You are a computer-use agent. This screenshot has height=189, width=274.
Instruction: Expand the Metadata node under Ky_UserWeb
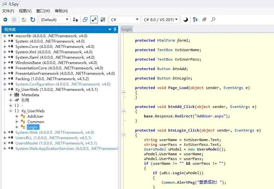[10, 95]
